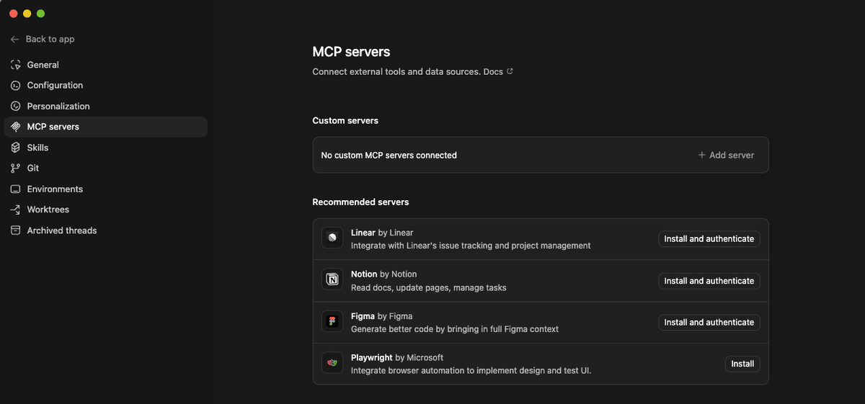Click the Git branch icon in sidebar
Screen dimensions: 865x404
coord(15,168)
